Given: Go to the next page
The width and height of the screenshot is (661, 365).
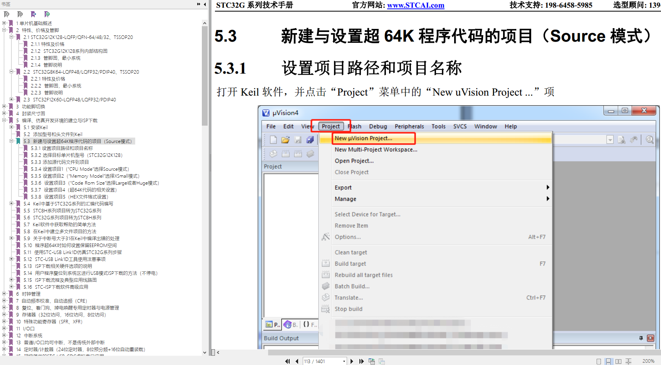Looking at the screenshot, I should [x=352, y=361].
